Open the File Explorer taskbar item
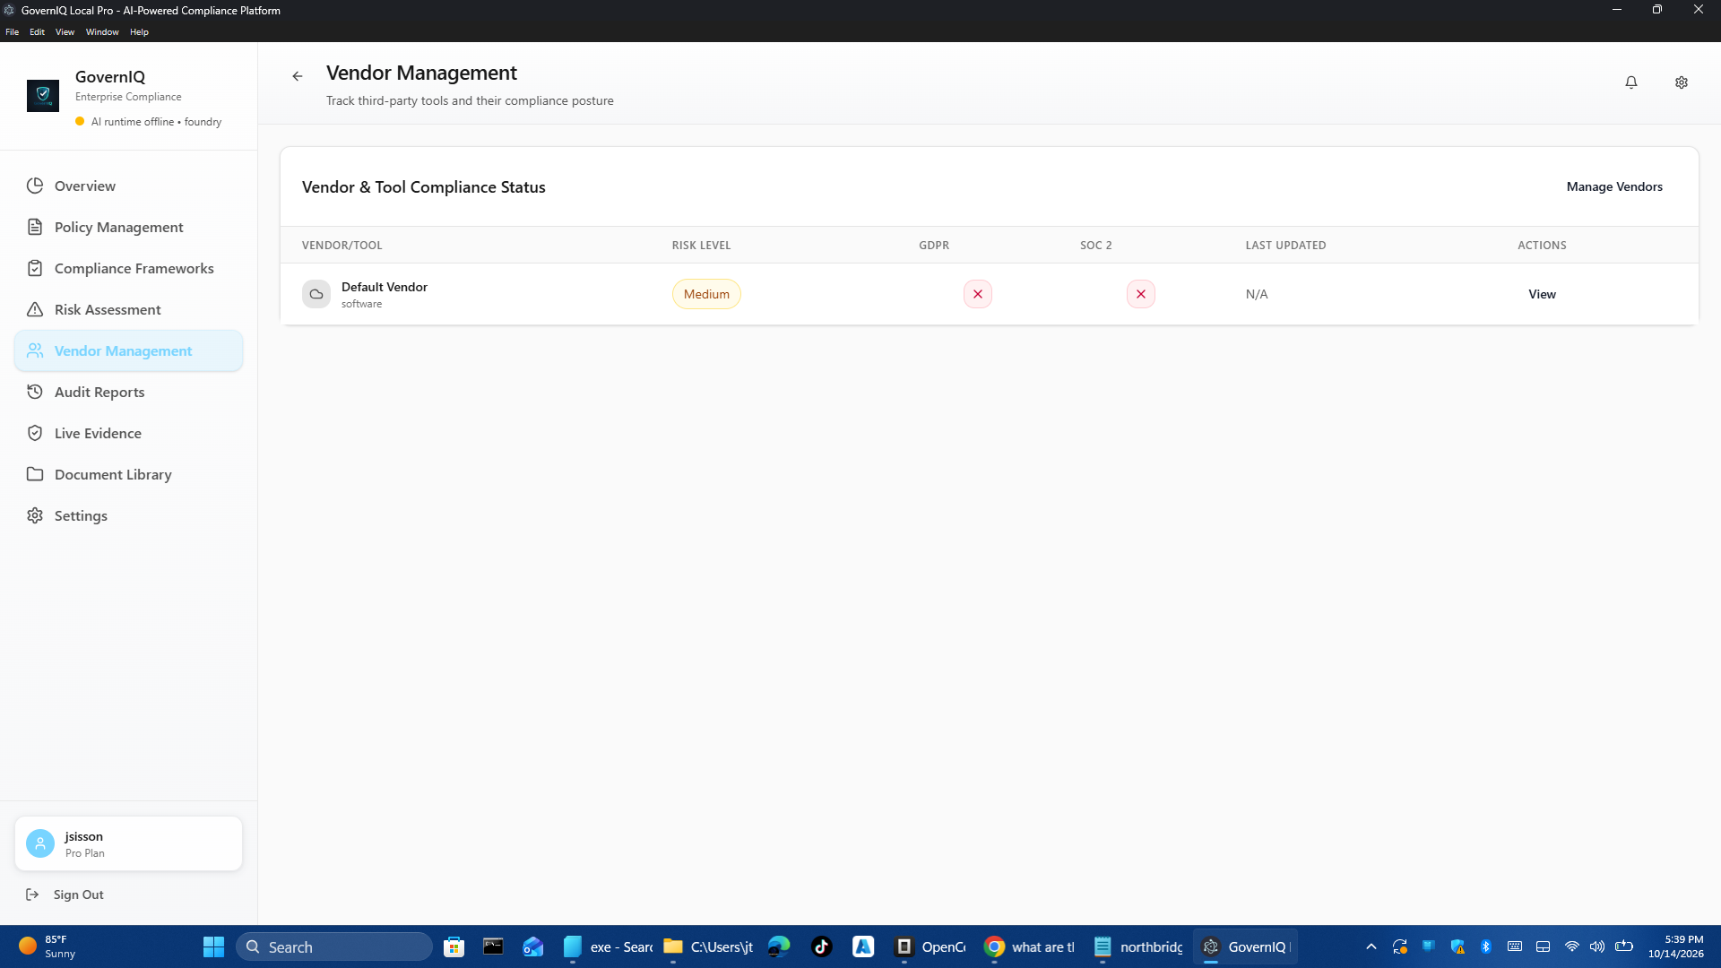1721x968 pixels. coord(709,946)
